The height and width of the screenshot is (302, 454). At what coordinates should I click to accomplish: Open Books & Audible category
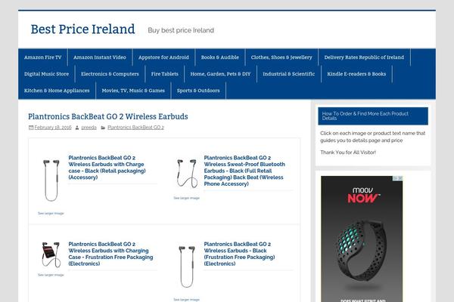(x=220, y=57)
